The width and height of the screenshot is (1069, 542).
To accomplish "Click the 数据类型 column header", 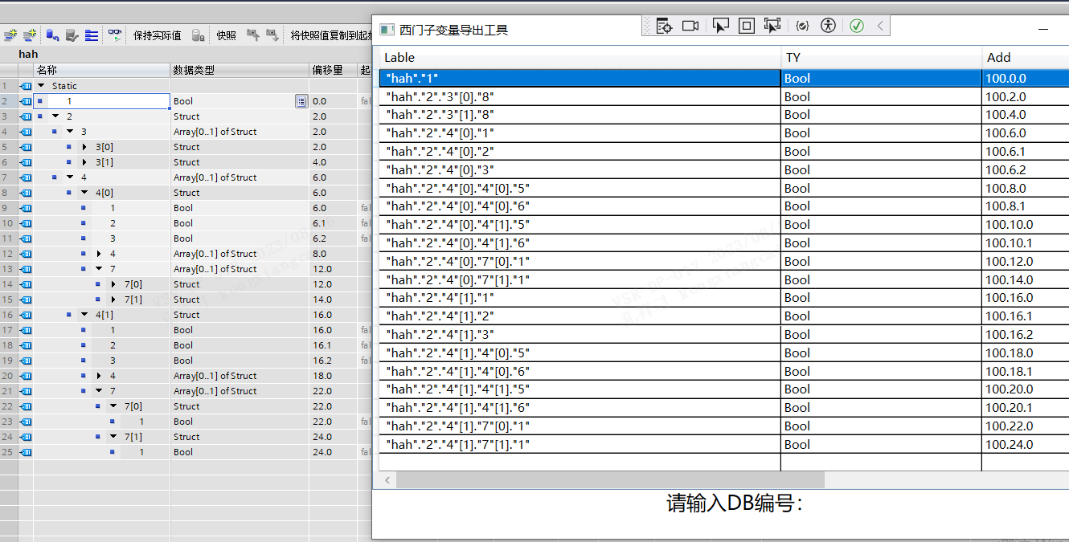I will coord(238,71).
